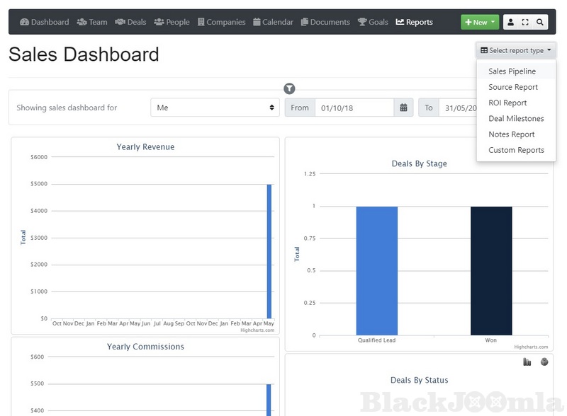This screenshot has height=416, width=567.
Task: Click the user profile icon in navbar
Action: pyautogui.click(x=511, y=22)
